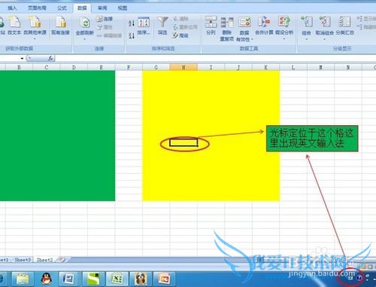Switch to the 公式 Formulas tab
The width and height of the screenshot is (376, 287).
click(62, 8)
